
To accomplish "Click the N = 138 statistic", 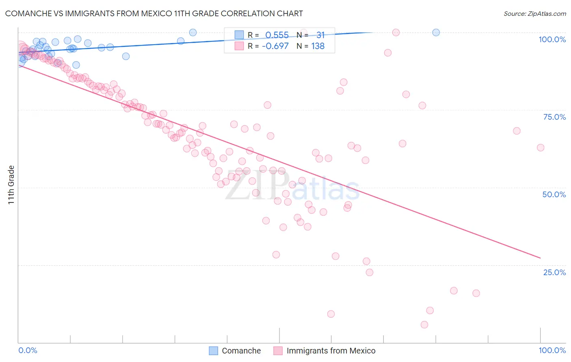I will (x=311, y=46).
